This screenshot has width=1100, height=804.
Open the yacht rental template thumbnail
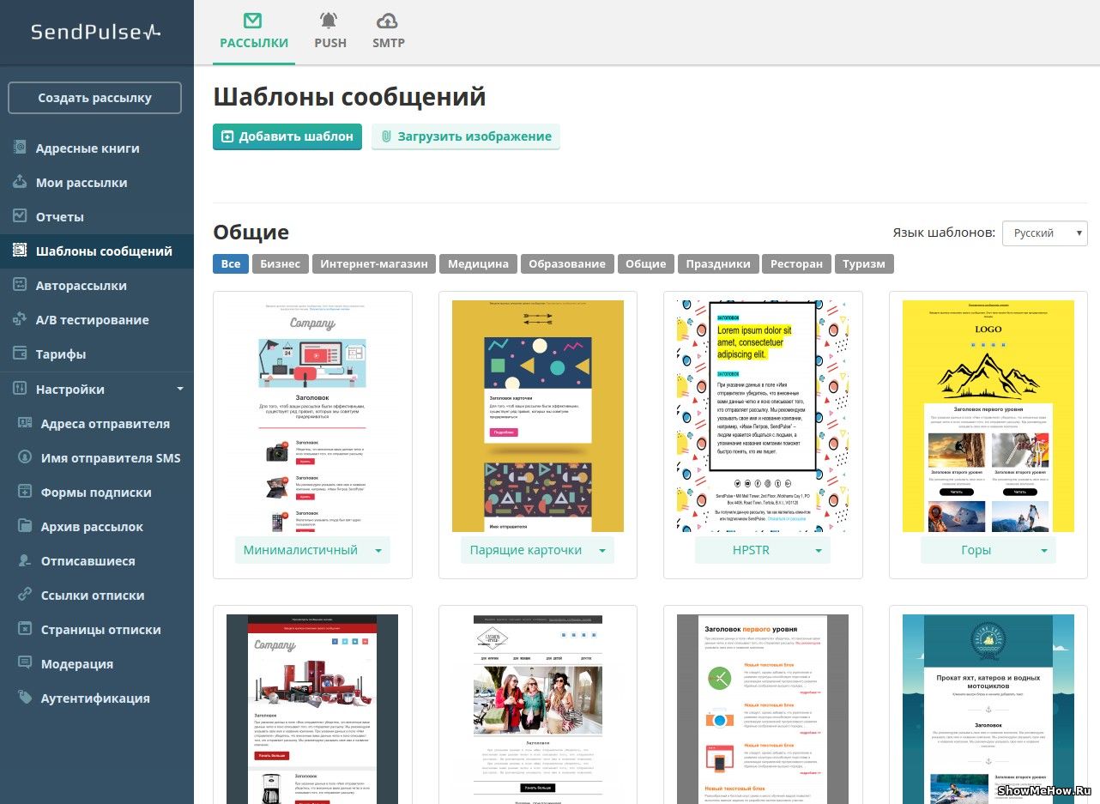pos(988,709)
